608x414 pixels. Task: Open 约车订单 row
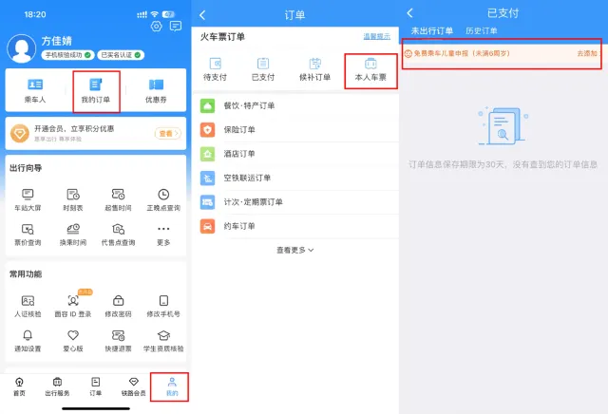(x=295, y=226)
